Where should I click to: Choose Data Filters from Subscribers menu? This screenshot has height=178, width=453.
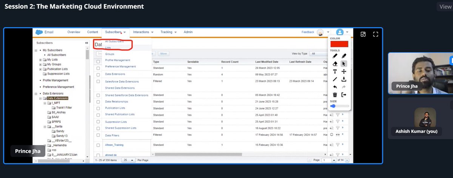tap(112, 135)
